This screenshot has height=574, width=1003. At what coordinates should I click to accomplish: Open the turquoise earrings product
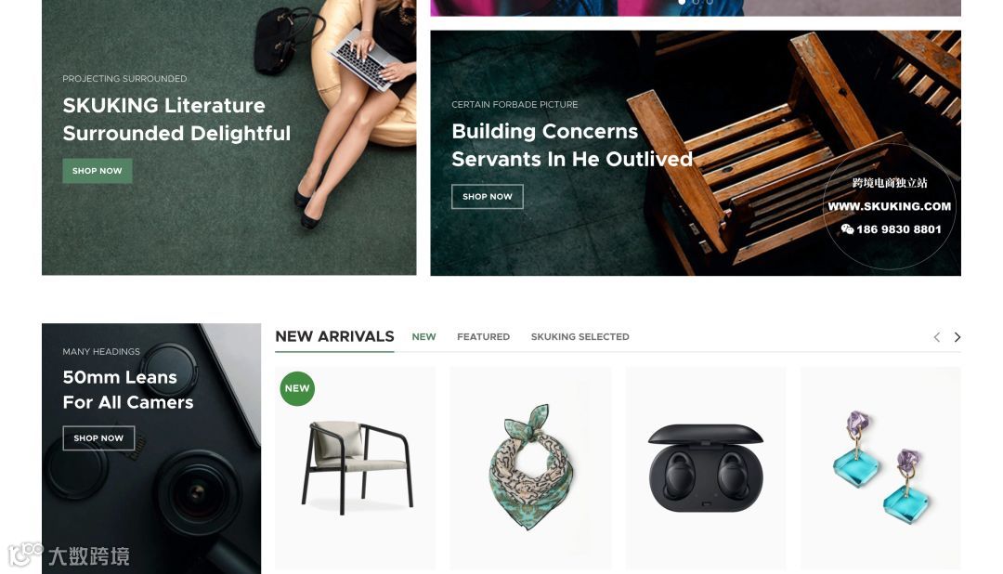[880, 468]
